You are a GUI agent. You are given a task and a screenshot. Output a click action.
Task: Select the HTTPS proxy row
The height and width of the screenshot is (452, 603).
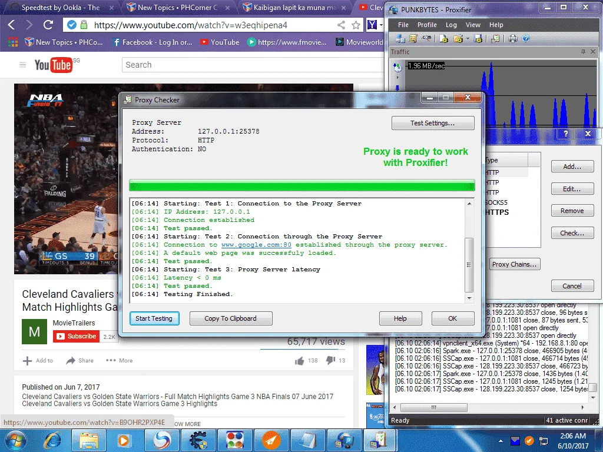click(506, 212)
